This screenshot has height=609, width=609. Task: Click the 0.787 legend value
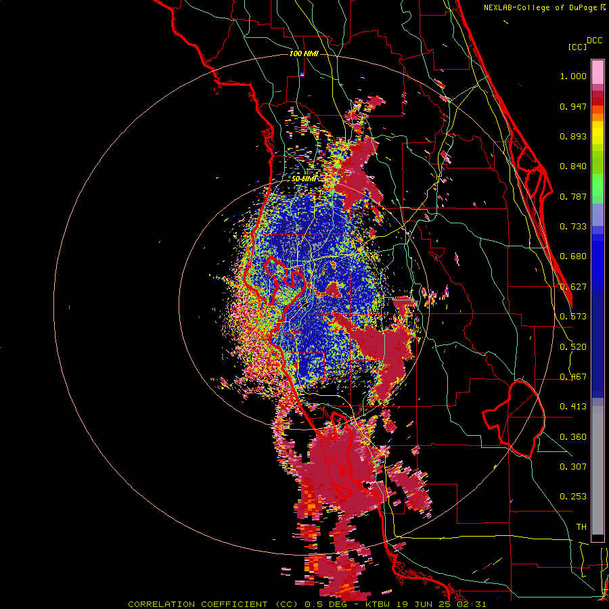[x=573, y=196]
